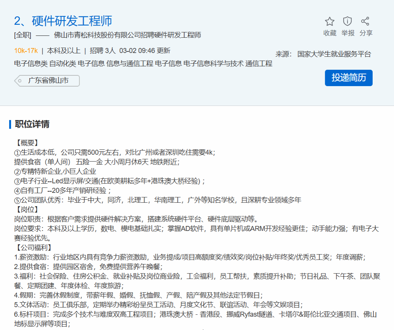This screenshot has width=394, height=330.
Task: Open the 硬件研发工程师 job title
Action: coord(72,21)
